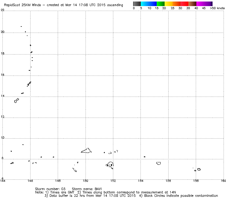226x198 pixels.
Task: Click the '>50 knots' legend label
Action: coord(217,8)
